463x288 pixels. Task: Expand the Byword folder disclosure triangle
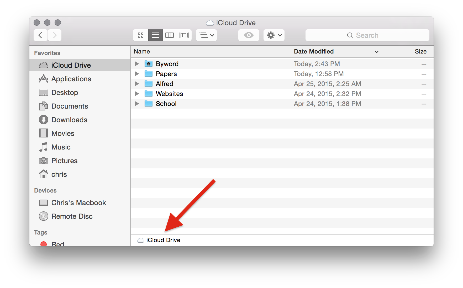coord(137,64)
